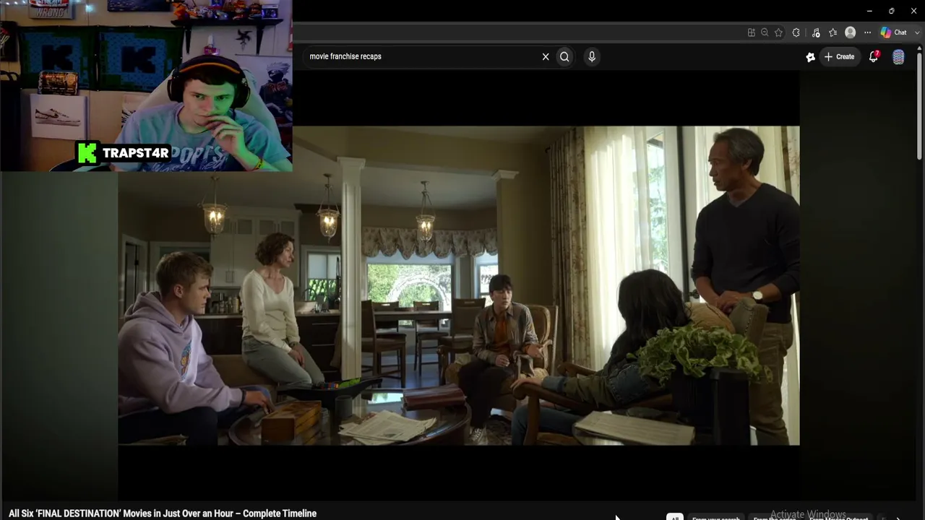Click the video player to pause

click(x=459, y=285)
